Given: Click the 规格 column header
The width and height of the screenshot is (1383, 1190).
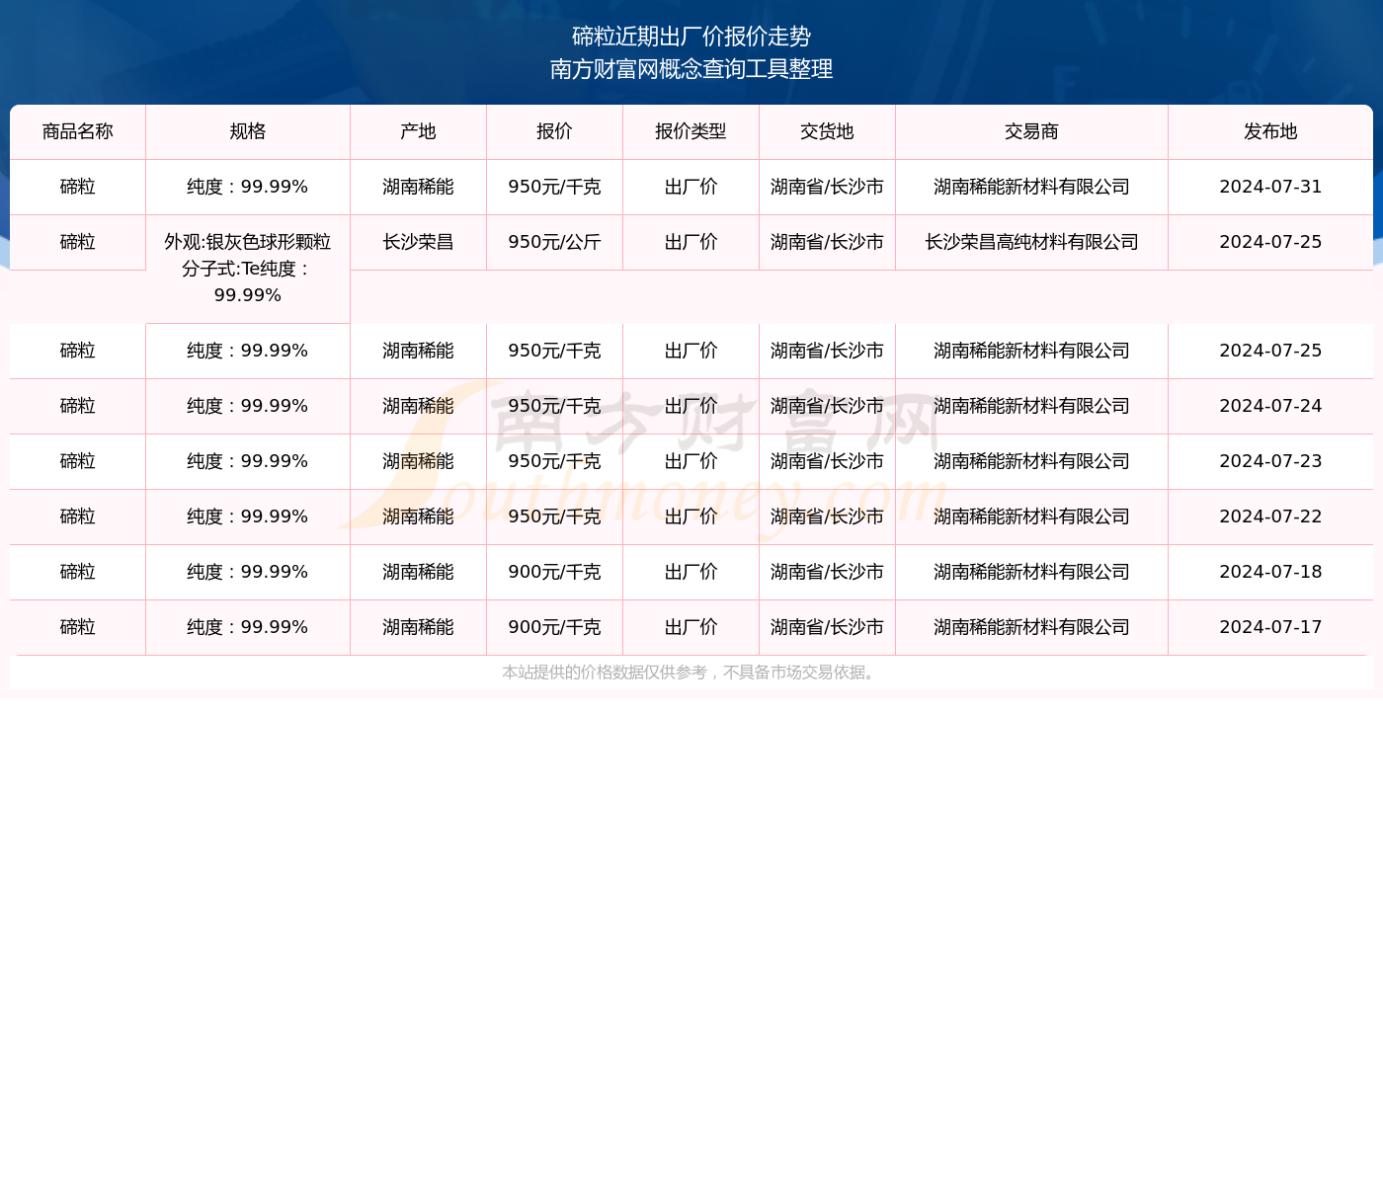Looking at the screenshot, I should tap(248, 131).
